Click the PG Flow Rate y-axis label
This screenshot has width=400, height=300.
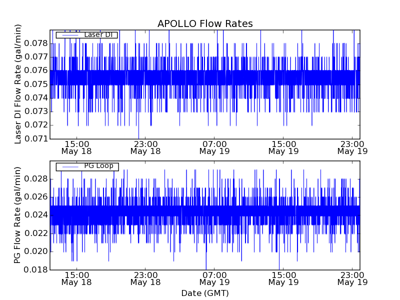(x=18, y=215)
